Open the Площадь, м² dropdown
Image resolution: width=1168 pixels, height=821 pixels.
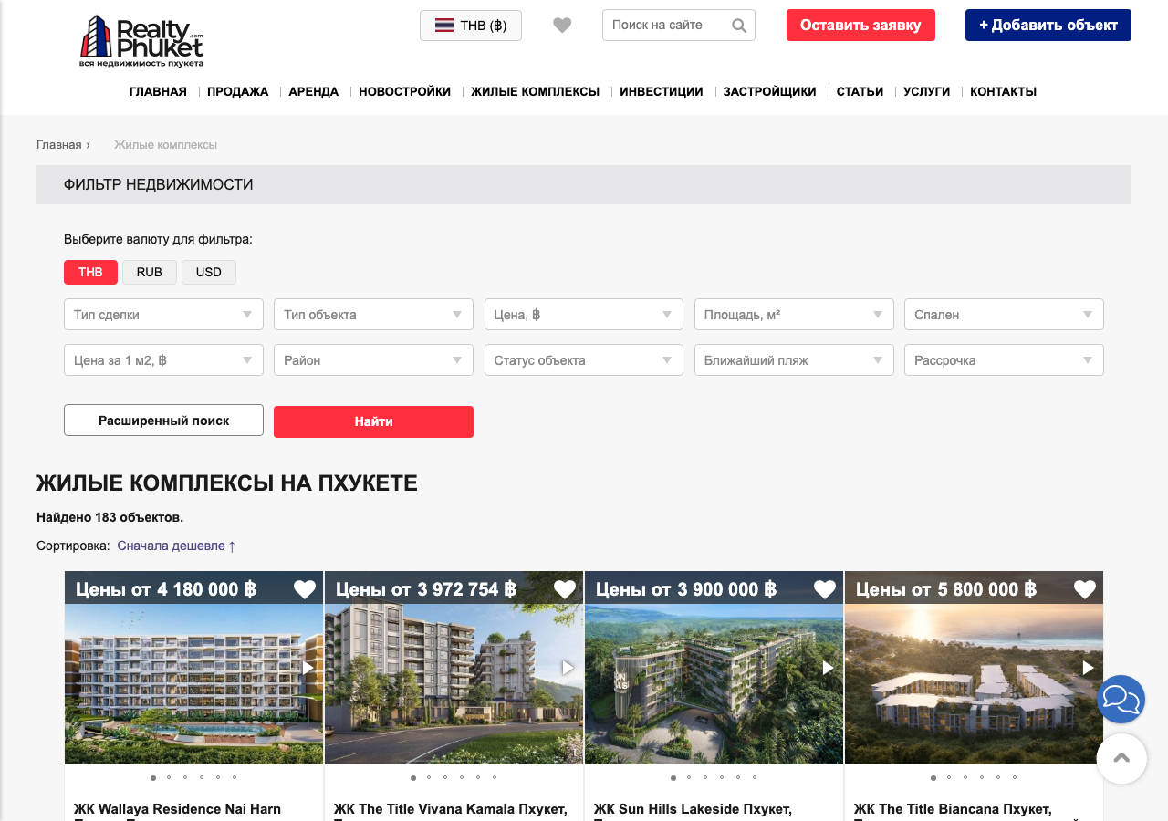pos(794,315)
